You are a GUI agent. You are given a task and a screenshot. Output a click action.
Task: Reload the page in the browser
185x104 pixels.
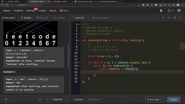coord(7,5)
